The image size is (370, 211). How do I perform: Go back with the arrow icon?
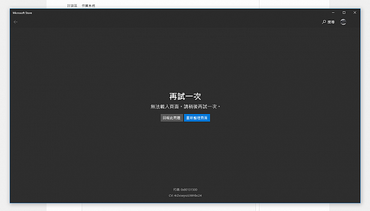click(15, 22)
